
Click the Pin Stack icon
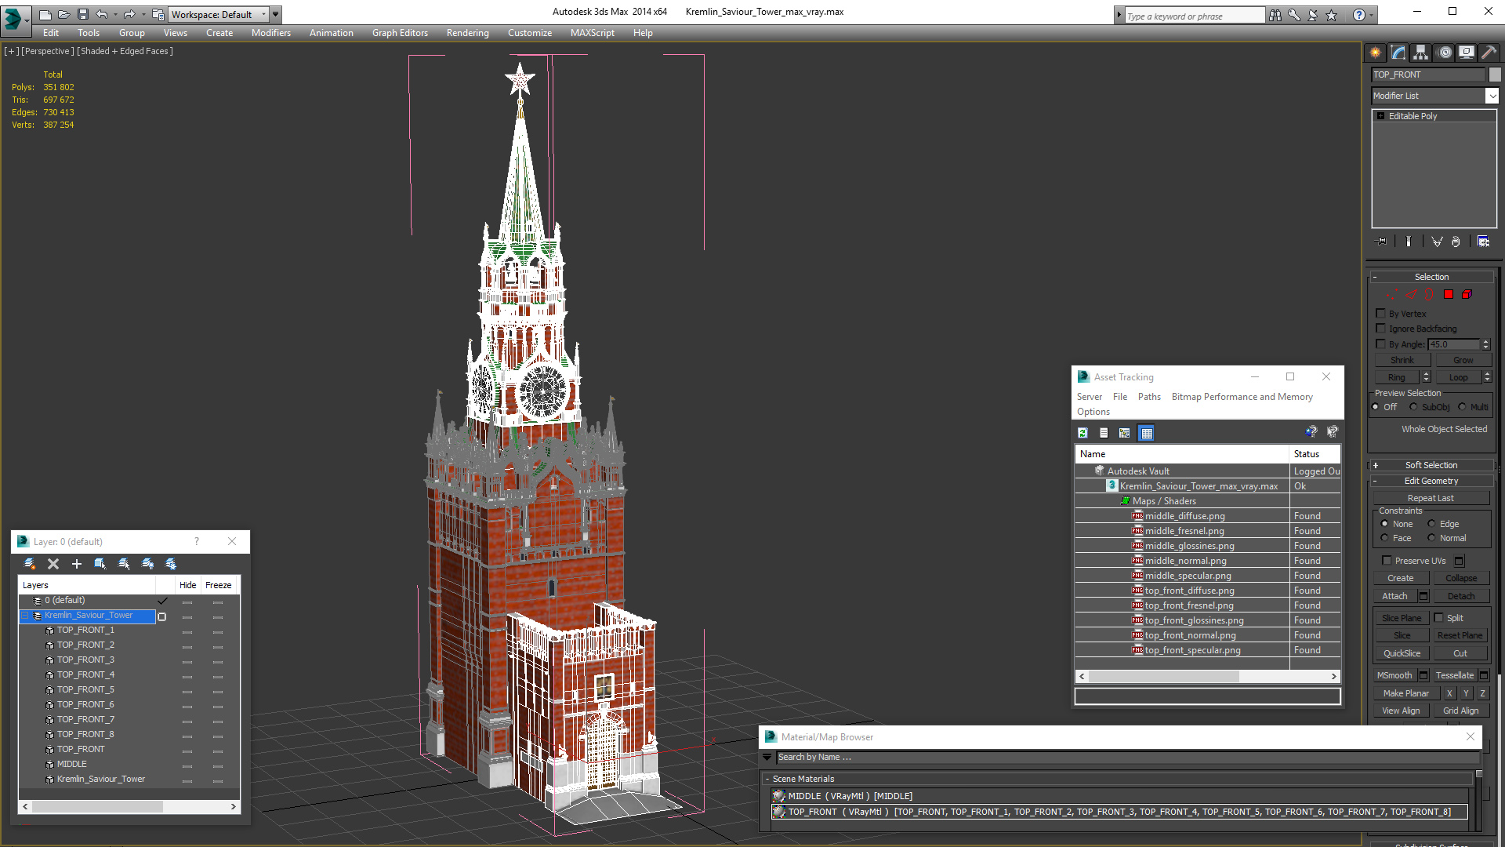click(x=1382, y=242)
